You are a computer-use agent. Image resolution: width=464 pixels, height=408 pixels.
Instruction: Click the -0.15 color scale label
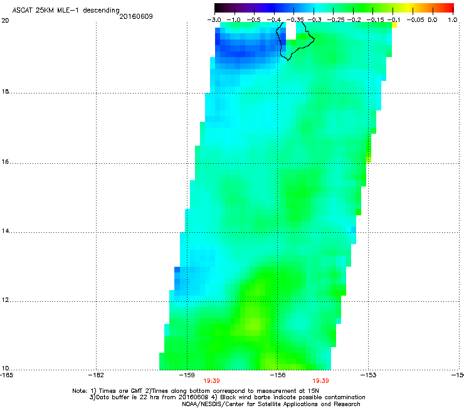pyautogui.click(x=375, y=20)
